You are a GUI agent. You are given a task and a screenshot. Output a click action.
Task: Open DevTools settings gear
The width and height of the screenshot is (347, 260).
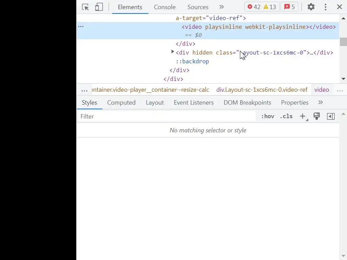(x=311, y=7)
